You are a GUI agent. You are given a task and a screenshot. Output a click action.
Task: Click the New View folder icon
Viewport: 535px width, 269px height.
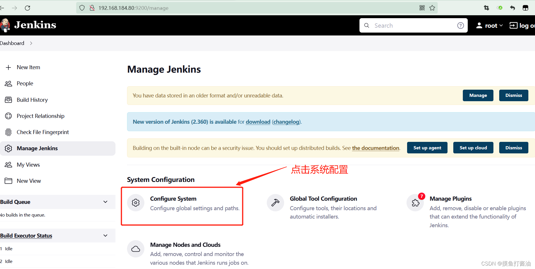point(8,181)
